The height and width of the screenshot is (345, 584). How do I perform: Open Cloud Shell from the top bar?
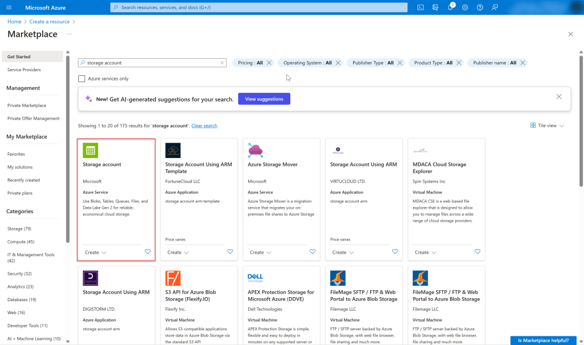coord(420,7)
